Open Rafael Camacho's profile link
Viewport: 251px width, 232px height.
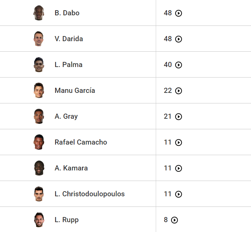pos(81,142)
